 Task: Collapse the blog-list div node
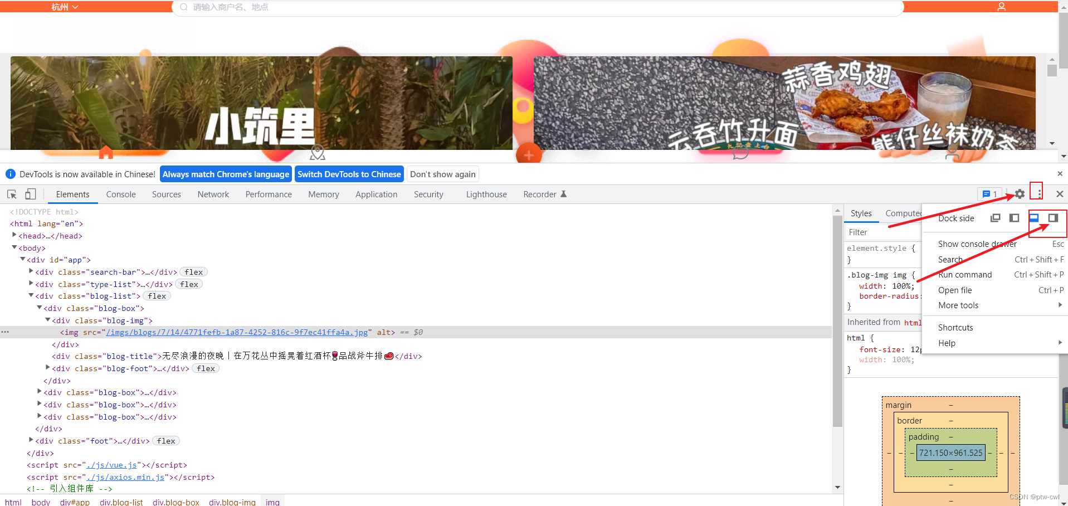[31, 295]
